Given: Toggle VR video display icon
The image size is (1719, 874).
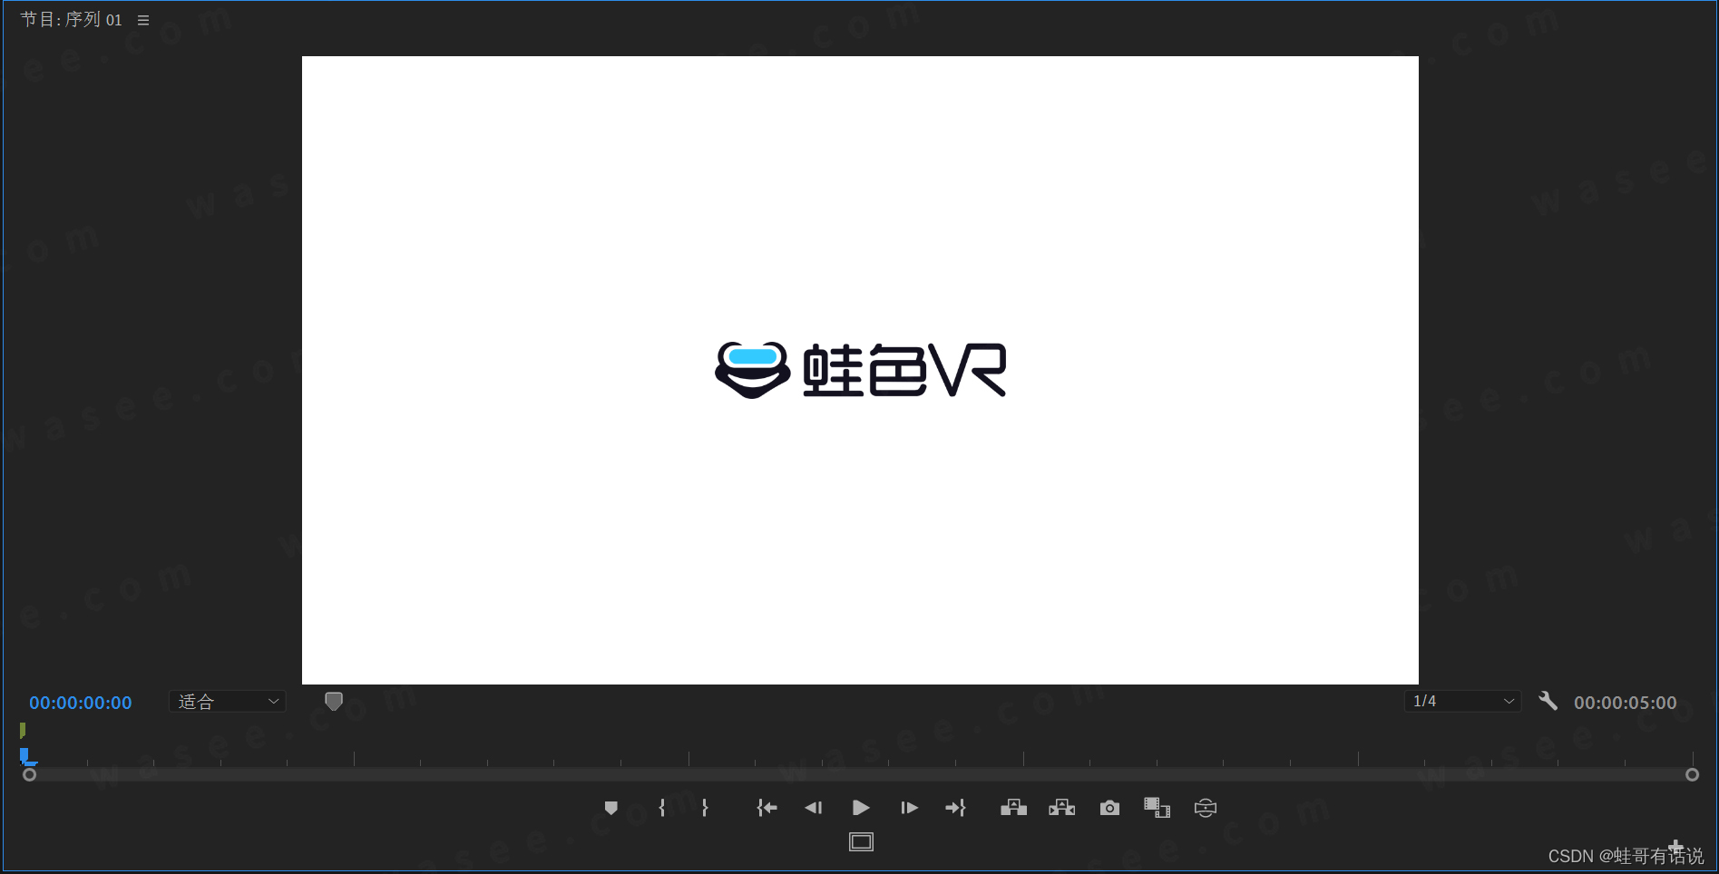Looking at the screenshot, I should (1206, 808).
